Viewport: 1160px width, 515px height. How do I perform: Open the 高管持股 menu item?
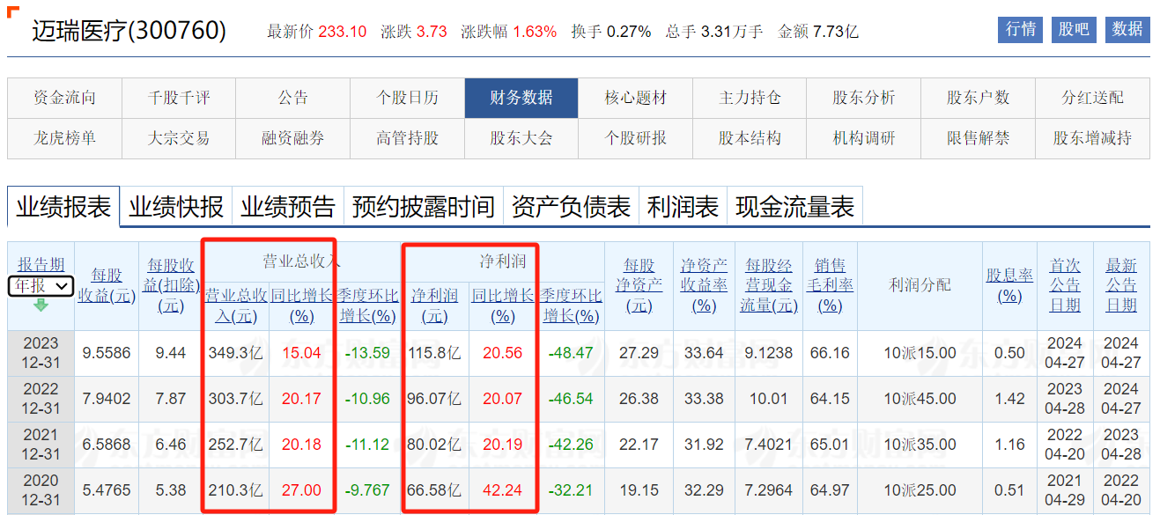[x=408, y=138]
